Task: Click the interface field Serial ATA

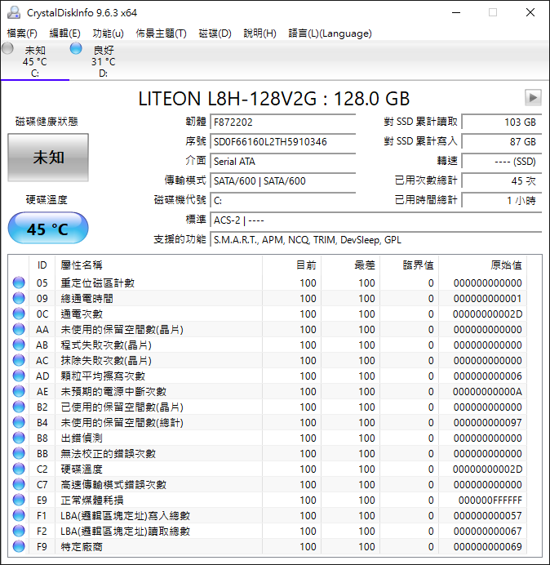Action: (x=283, y=161)
